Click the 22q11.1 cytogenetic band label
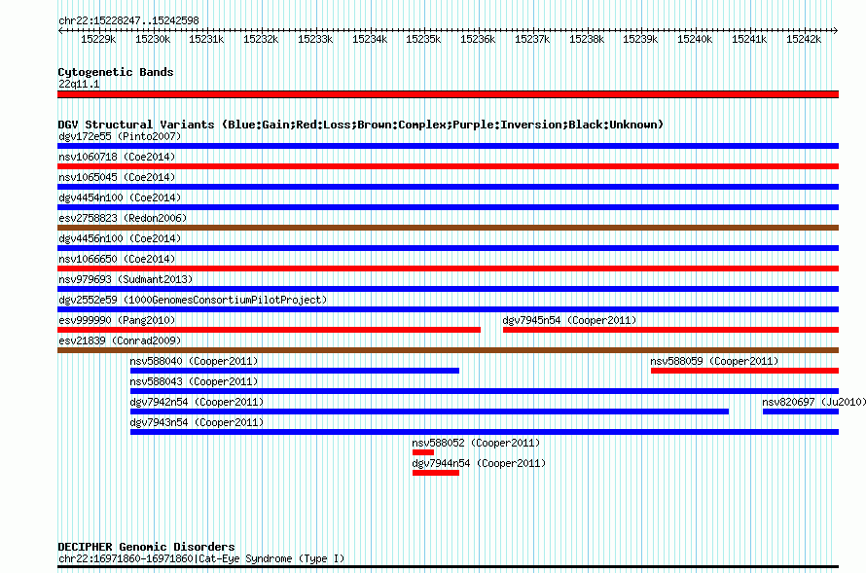Image resolution: width=866 pixels, height=573 pixels. point(79,84)
